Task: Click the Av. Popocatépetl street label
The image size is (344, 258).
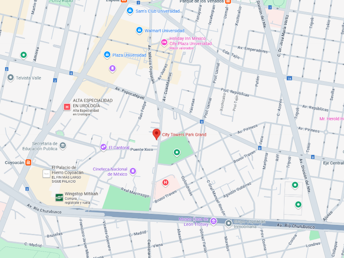Action: 130,93
